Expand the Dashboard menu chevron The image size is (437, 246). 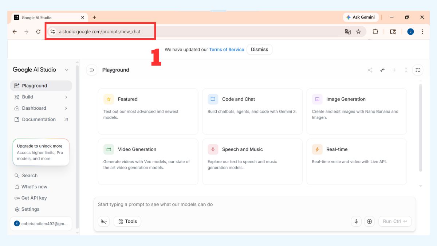click(x=66, y=108)
